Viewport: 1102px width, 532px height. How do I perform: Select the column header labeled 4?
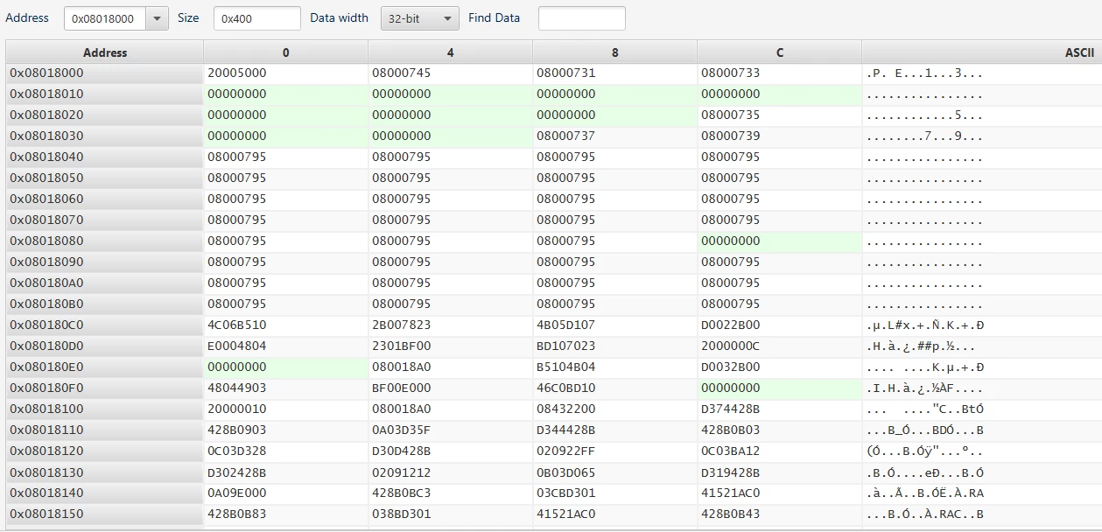(x=451, y=52)
